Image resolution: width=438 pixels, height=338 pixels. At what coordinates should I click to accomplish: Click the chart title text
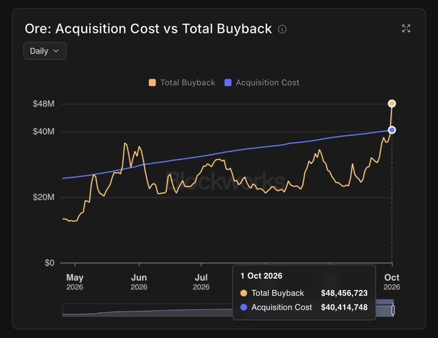point(148,29)
